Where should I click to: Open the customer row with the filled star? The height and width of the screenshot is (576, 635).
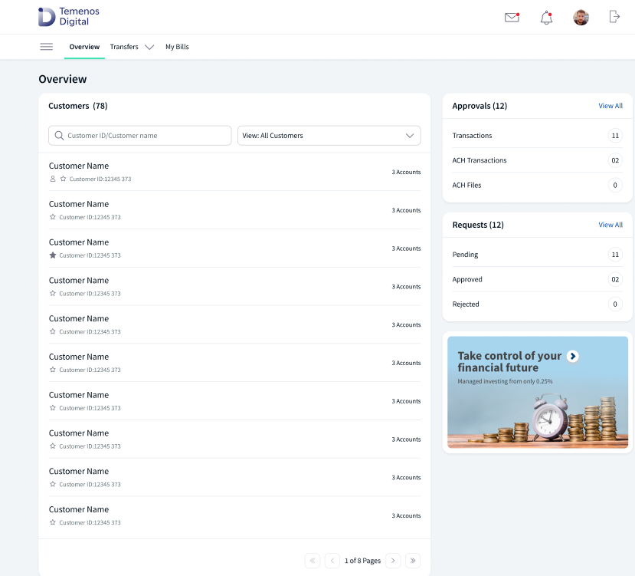click(234, 249)
